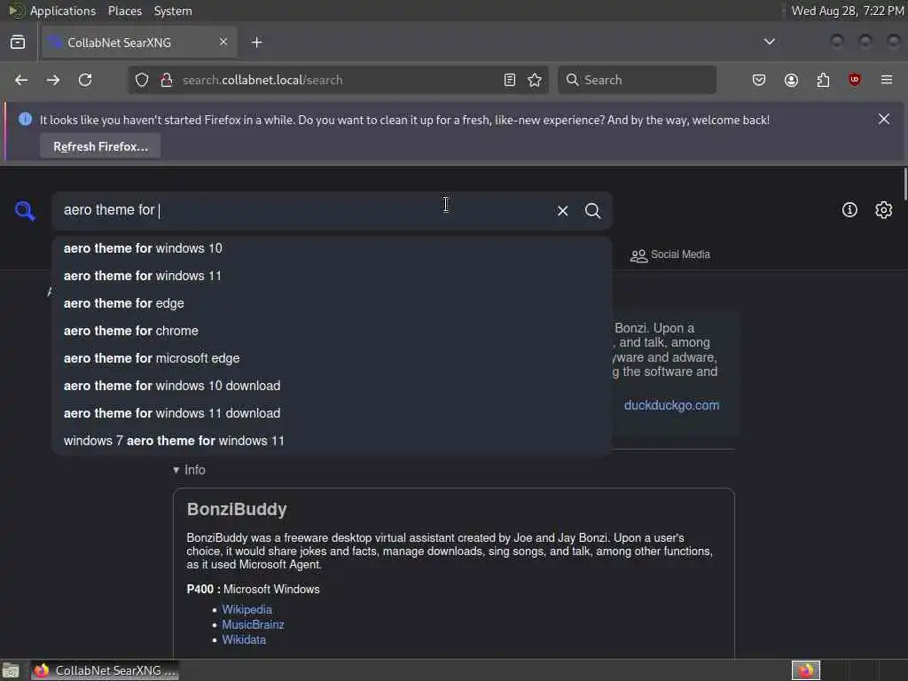The height and width of the screenshot is (681, 908).
Task: Submit search with magnifier button
Action: click(592, 211)
